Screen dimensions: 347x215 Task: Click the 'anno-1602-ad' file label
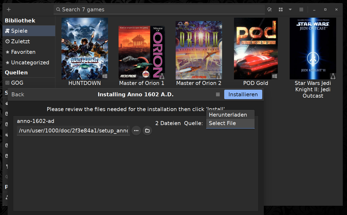(36, 121)
